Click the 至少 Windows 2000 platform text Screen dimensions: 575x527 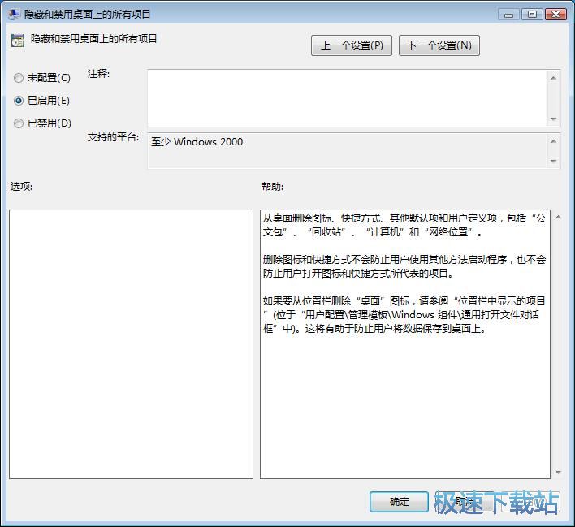coord(197,142)
